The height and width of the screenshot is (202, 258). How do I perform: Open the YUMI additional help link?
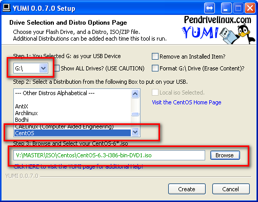(78, 167)
